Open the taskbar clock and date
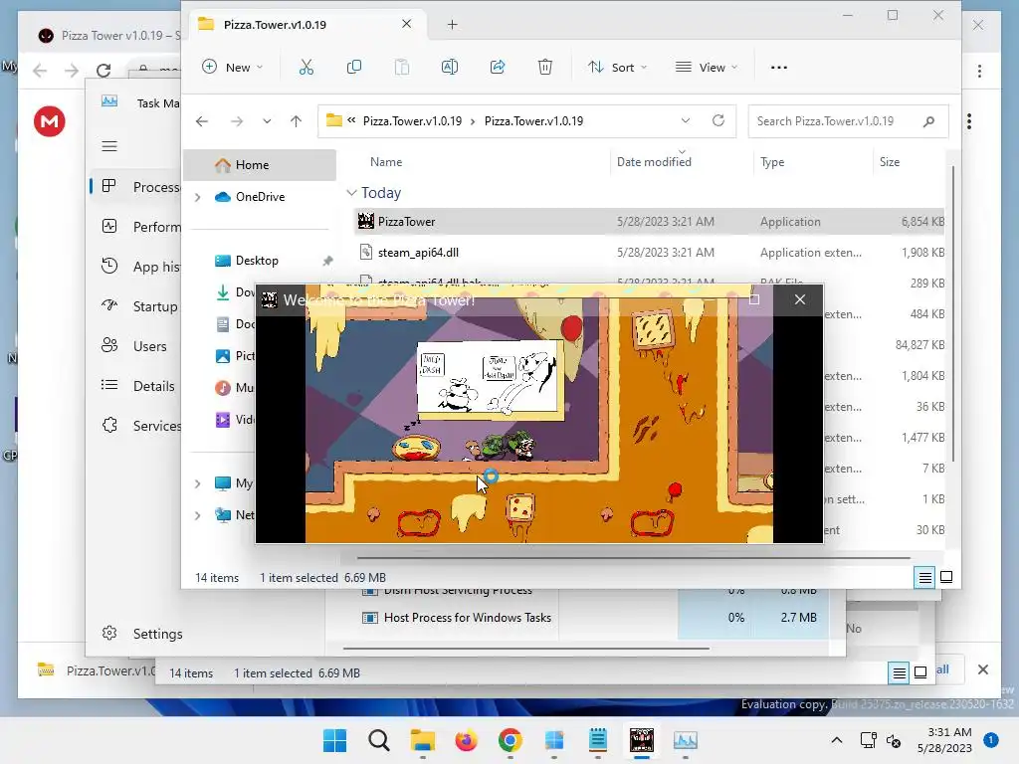This screenshot has width=1019, height=764. [x=944, y=740]
